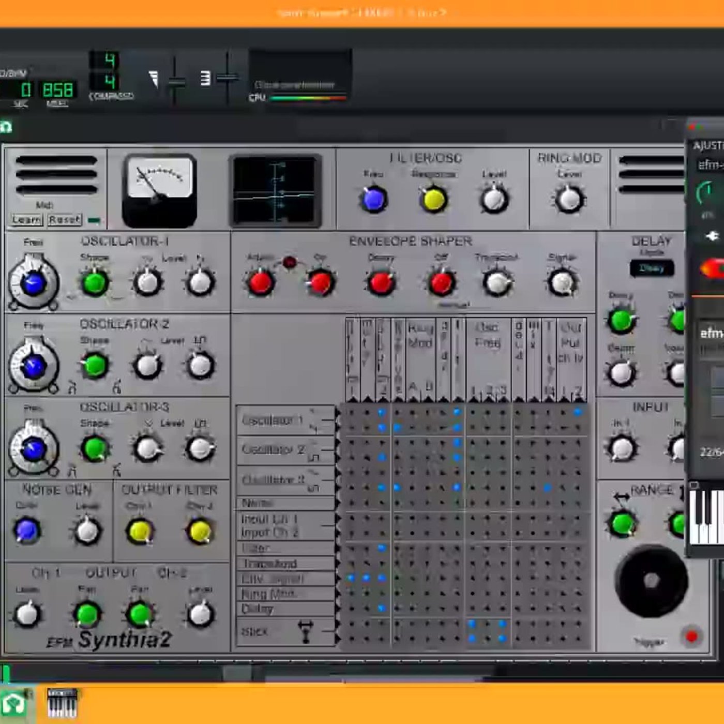This screenshot has width=724, height=724.
Task: Click the Envelope Shaper Attack knob
Action: (x=261, y=282)
